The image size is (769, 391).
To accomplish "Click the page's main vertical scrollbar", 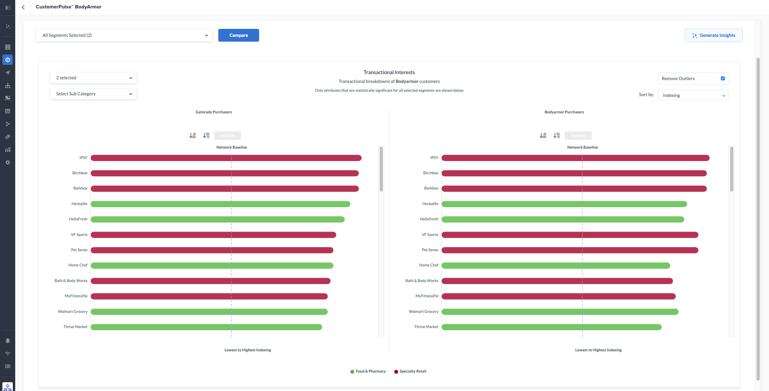I will pos(758,219).
